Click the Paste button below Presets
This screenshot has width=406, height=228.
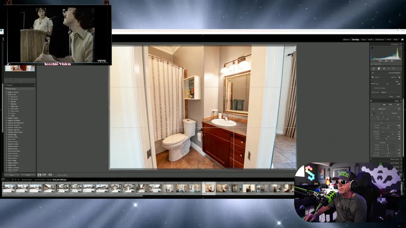tap(28, 175)
